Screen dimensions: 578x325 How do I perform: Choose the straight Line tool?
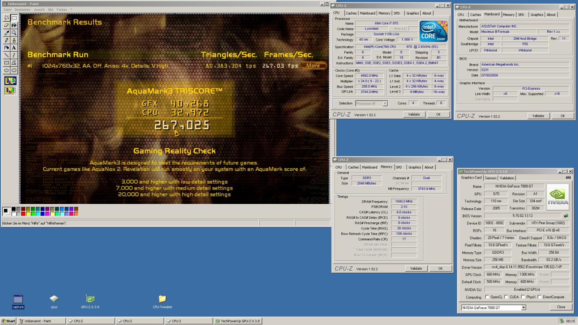click(7, 55)
